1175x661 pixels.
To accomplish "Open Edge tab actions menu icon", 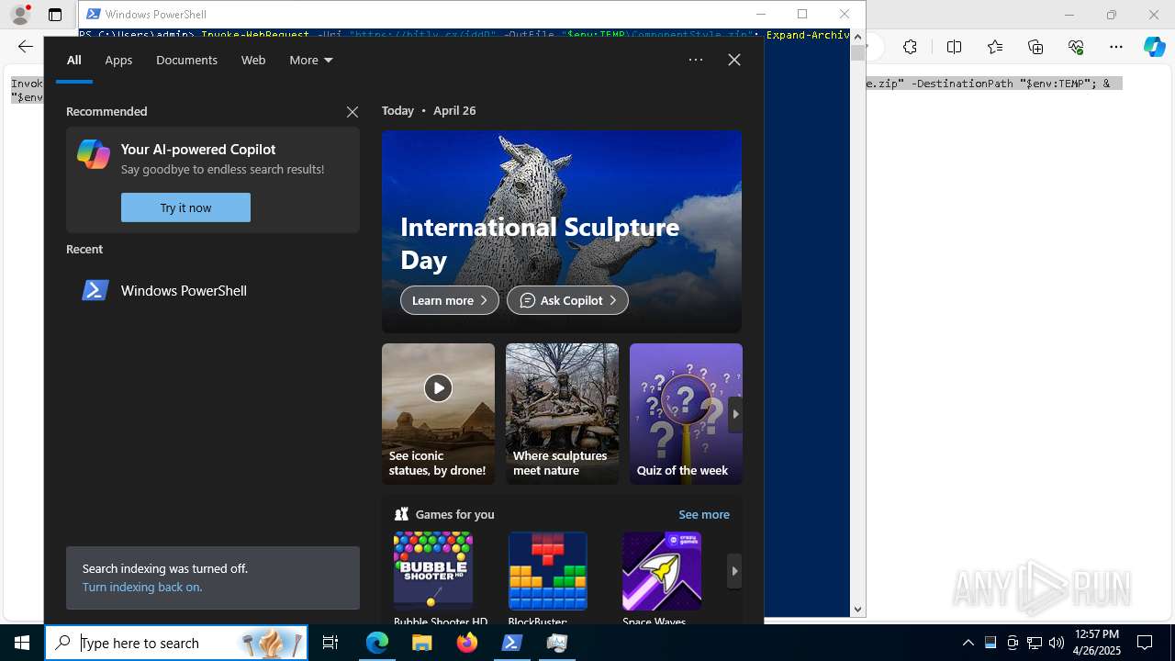I will click(55, 15).
